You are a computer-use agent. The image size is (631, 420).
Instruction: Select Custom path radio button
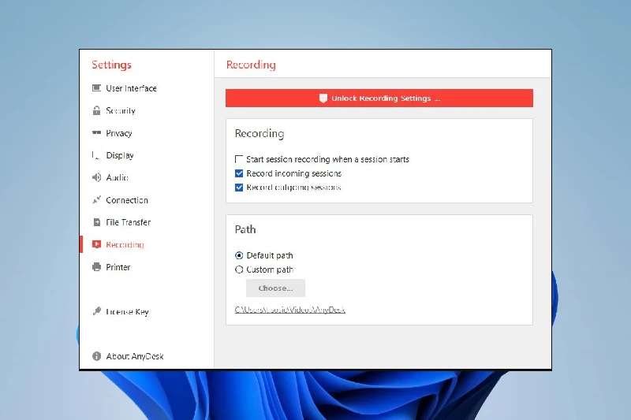tap(239, 269)
